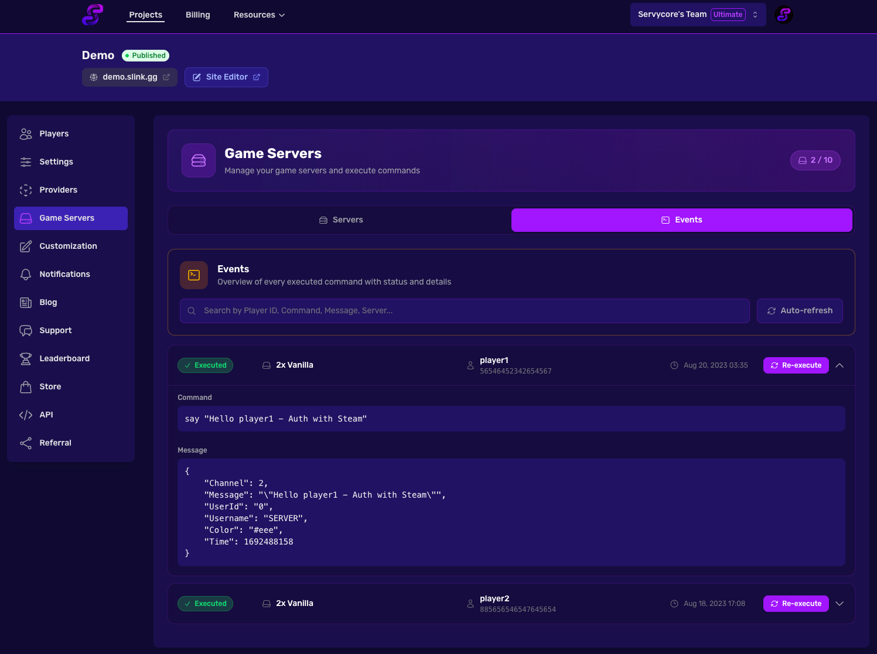Go to the Billing menu item

(197, 15)
